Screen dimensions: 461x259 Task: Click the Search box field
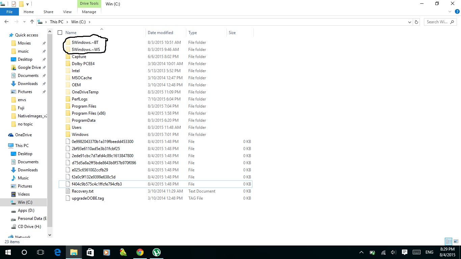[439, 22]
